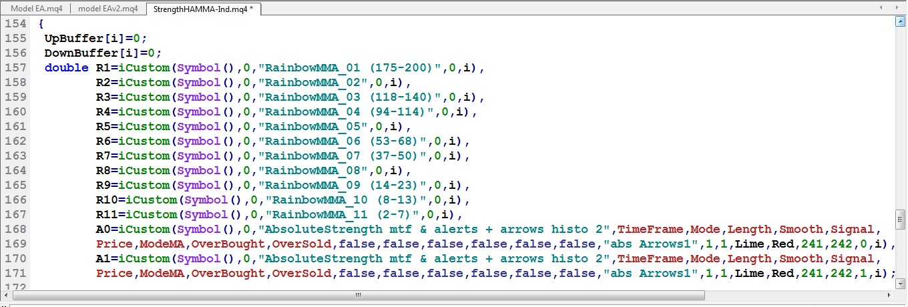908x307 pixels.
Task: Click the horizontal scrollbar thumb
Action: (x=359, y=294)
